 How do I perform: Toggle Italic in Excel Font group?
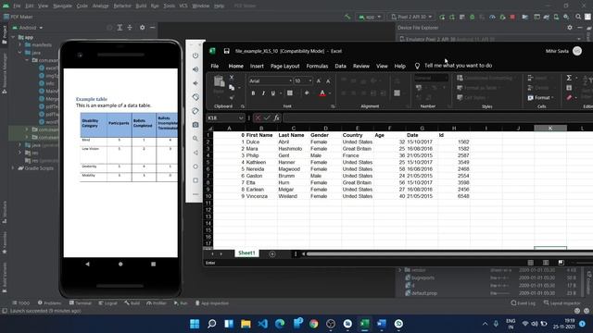[x=263, y=92]
